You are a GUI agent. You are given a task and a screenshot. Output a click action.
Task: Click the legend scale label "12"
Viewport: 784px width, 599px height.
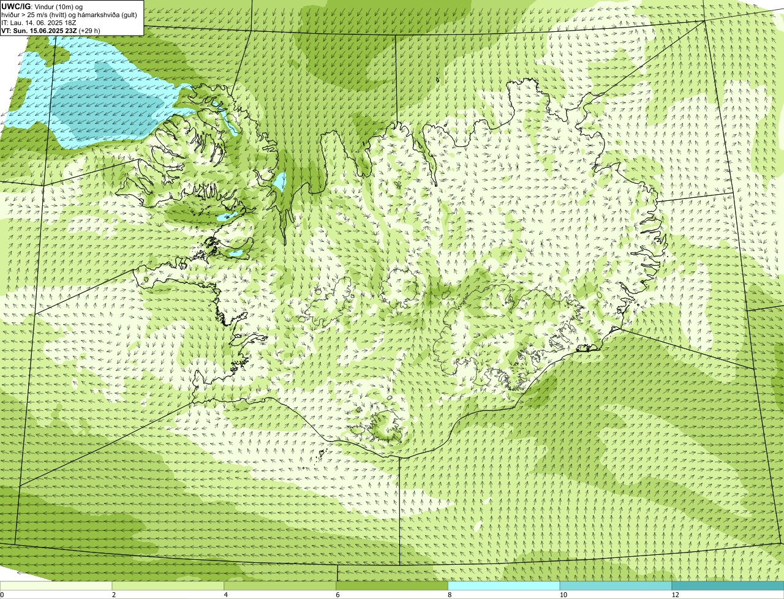click(675, 595)
